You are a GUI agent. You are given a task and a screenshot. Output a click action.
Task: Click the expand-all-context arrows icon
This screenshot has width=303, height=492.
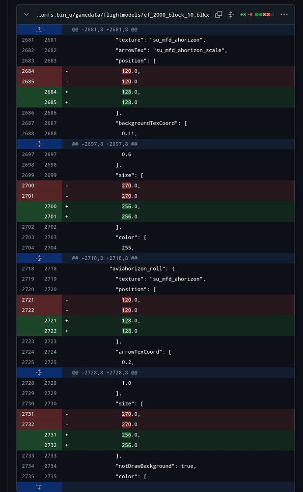tap(230, 14)
